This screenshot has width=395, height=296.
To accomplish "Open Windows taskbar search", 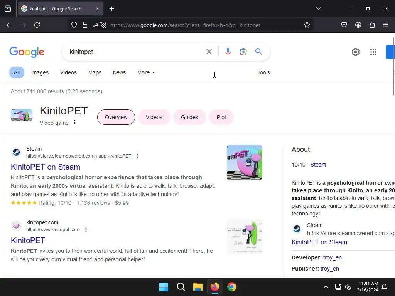I will [x=181, y=287].
